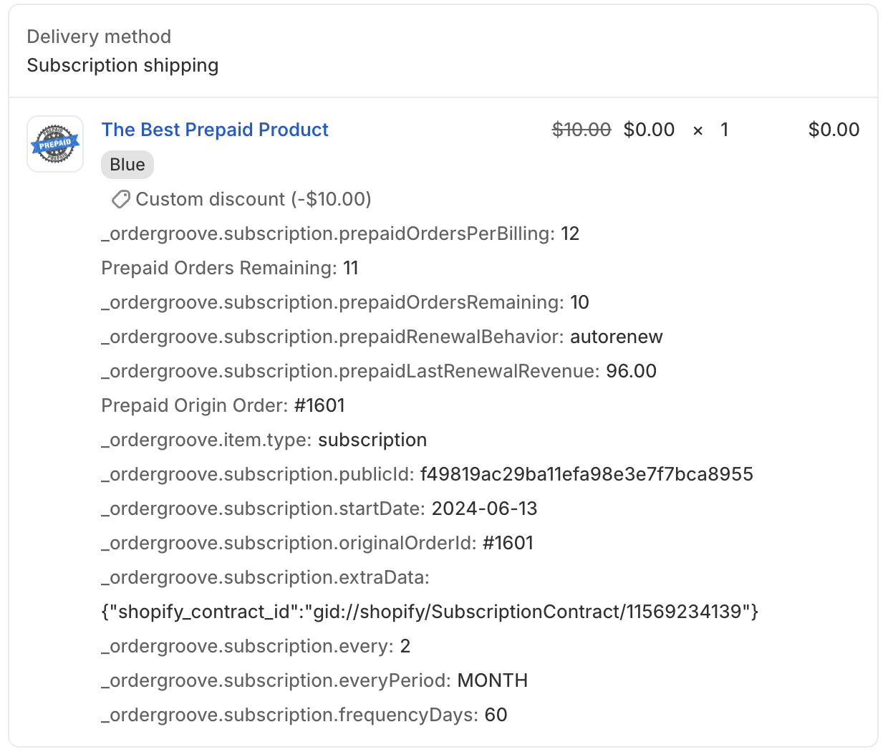Click the quantity multiplier symbol
The image size is (888, 752).
(x=698, y=130)
